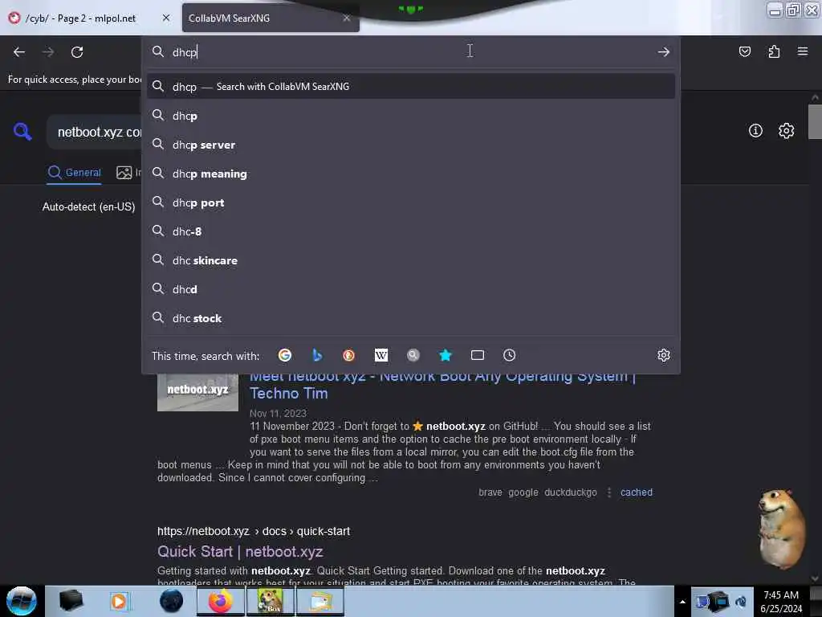Select the CollabVM SearXNG tab
Viewport: 822px width, 617px height.
point(262,18)
